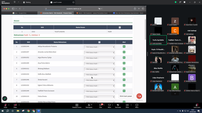Click the Windows system tray clock
Viewport: 202px width, 113px height.
[193, 111]
